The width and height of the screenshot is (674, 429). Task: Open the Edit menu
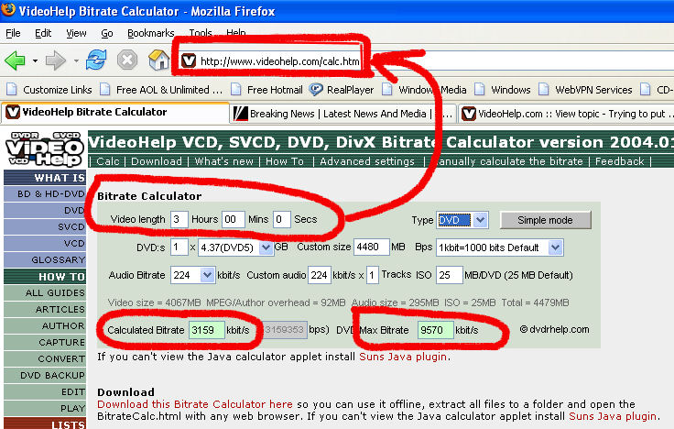coord(43,33)
